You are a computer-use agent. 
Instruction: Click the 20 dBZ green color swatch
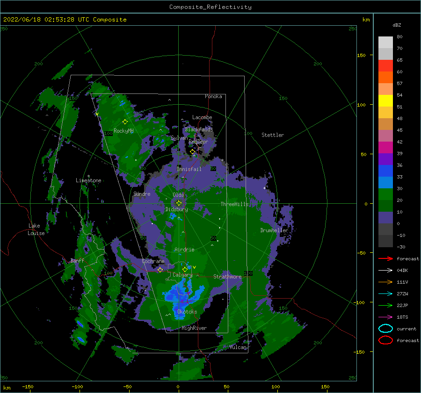click(x=385, y=206)
